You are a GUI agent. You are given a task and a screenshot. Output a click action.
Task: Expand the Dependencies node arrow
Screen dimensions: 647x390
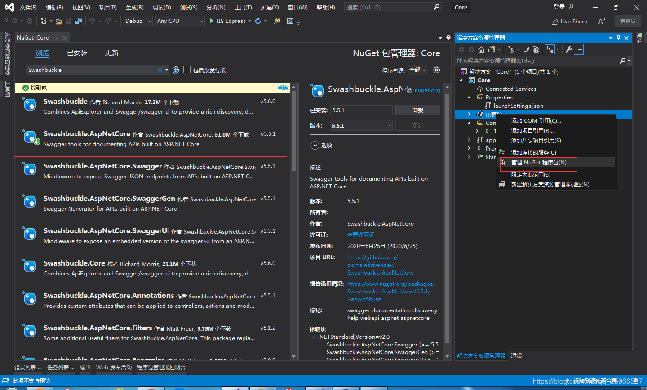(469, 114)
